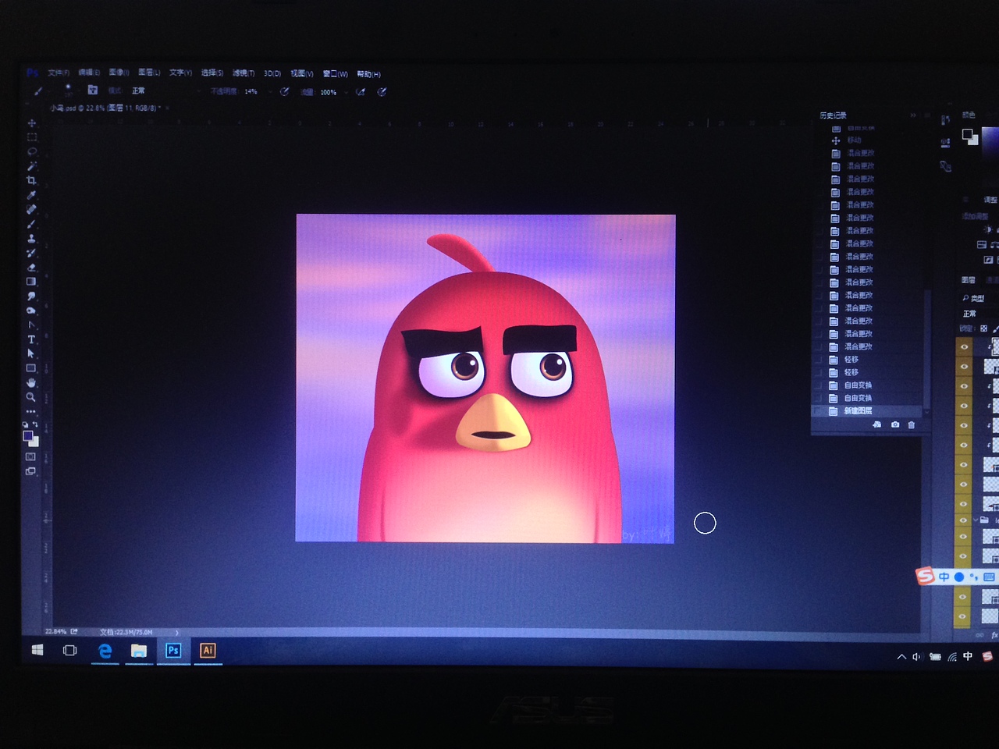999x749 pixels.
Task: Click the zoom percentage field in status bar
Action: (55, 631)
